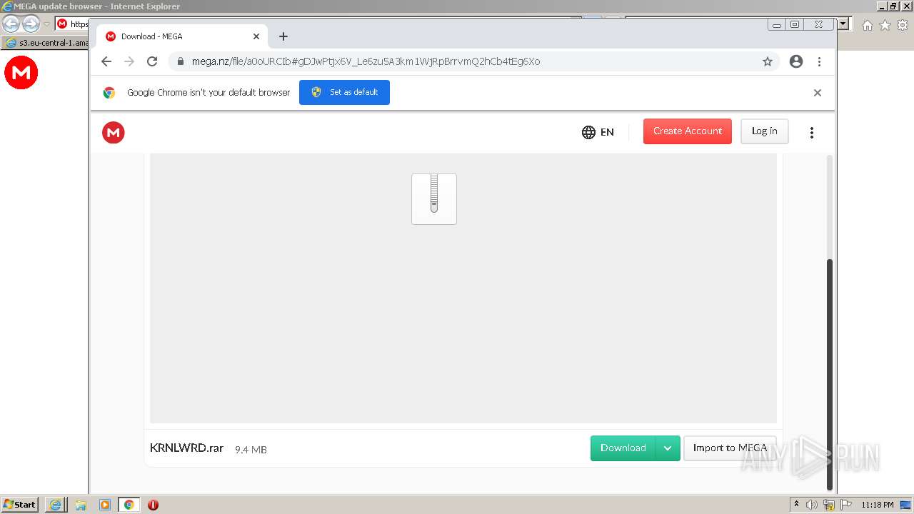This screenshot has height=514, width=914.
Task: Go back using Chrome's back arrow
Action: tap(106, 61)
